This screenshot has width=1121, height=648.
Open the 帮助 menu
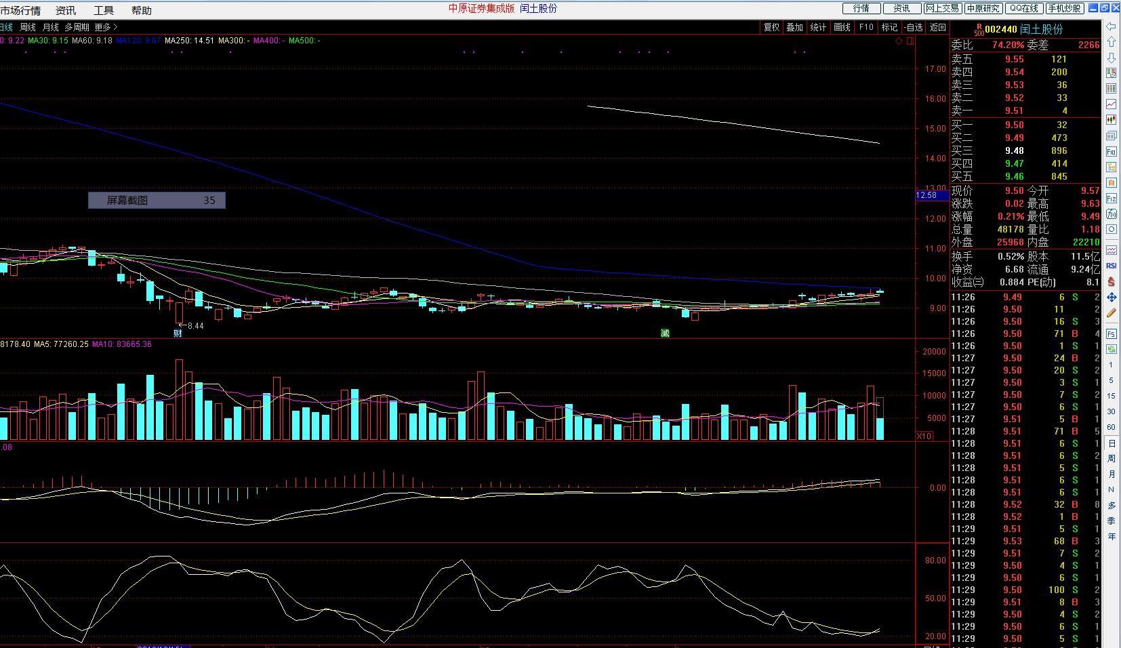142,10
